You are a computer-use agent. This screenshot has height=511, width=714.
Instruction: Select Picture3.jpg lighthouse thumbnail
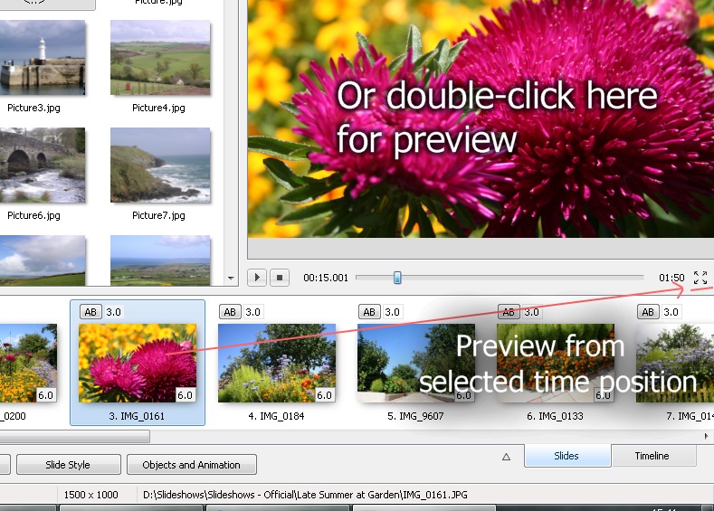click(x=43, y=57)
